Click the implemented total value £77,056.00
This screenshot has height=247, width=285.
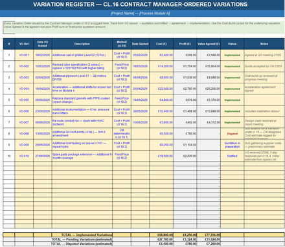coord(209,235)
